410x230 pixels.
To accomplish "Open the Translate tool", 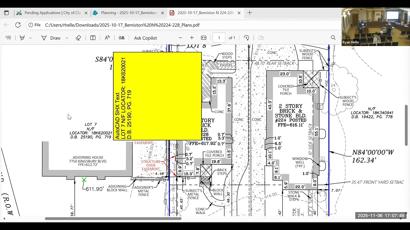I will (121, 38).
